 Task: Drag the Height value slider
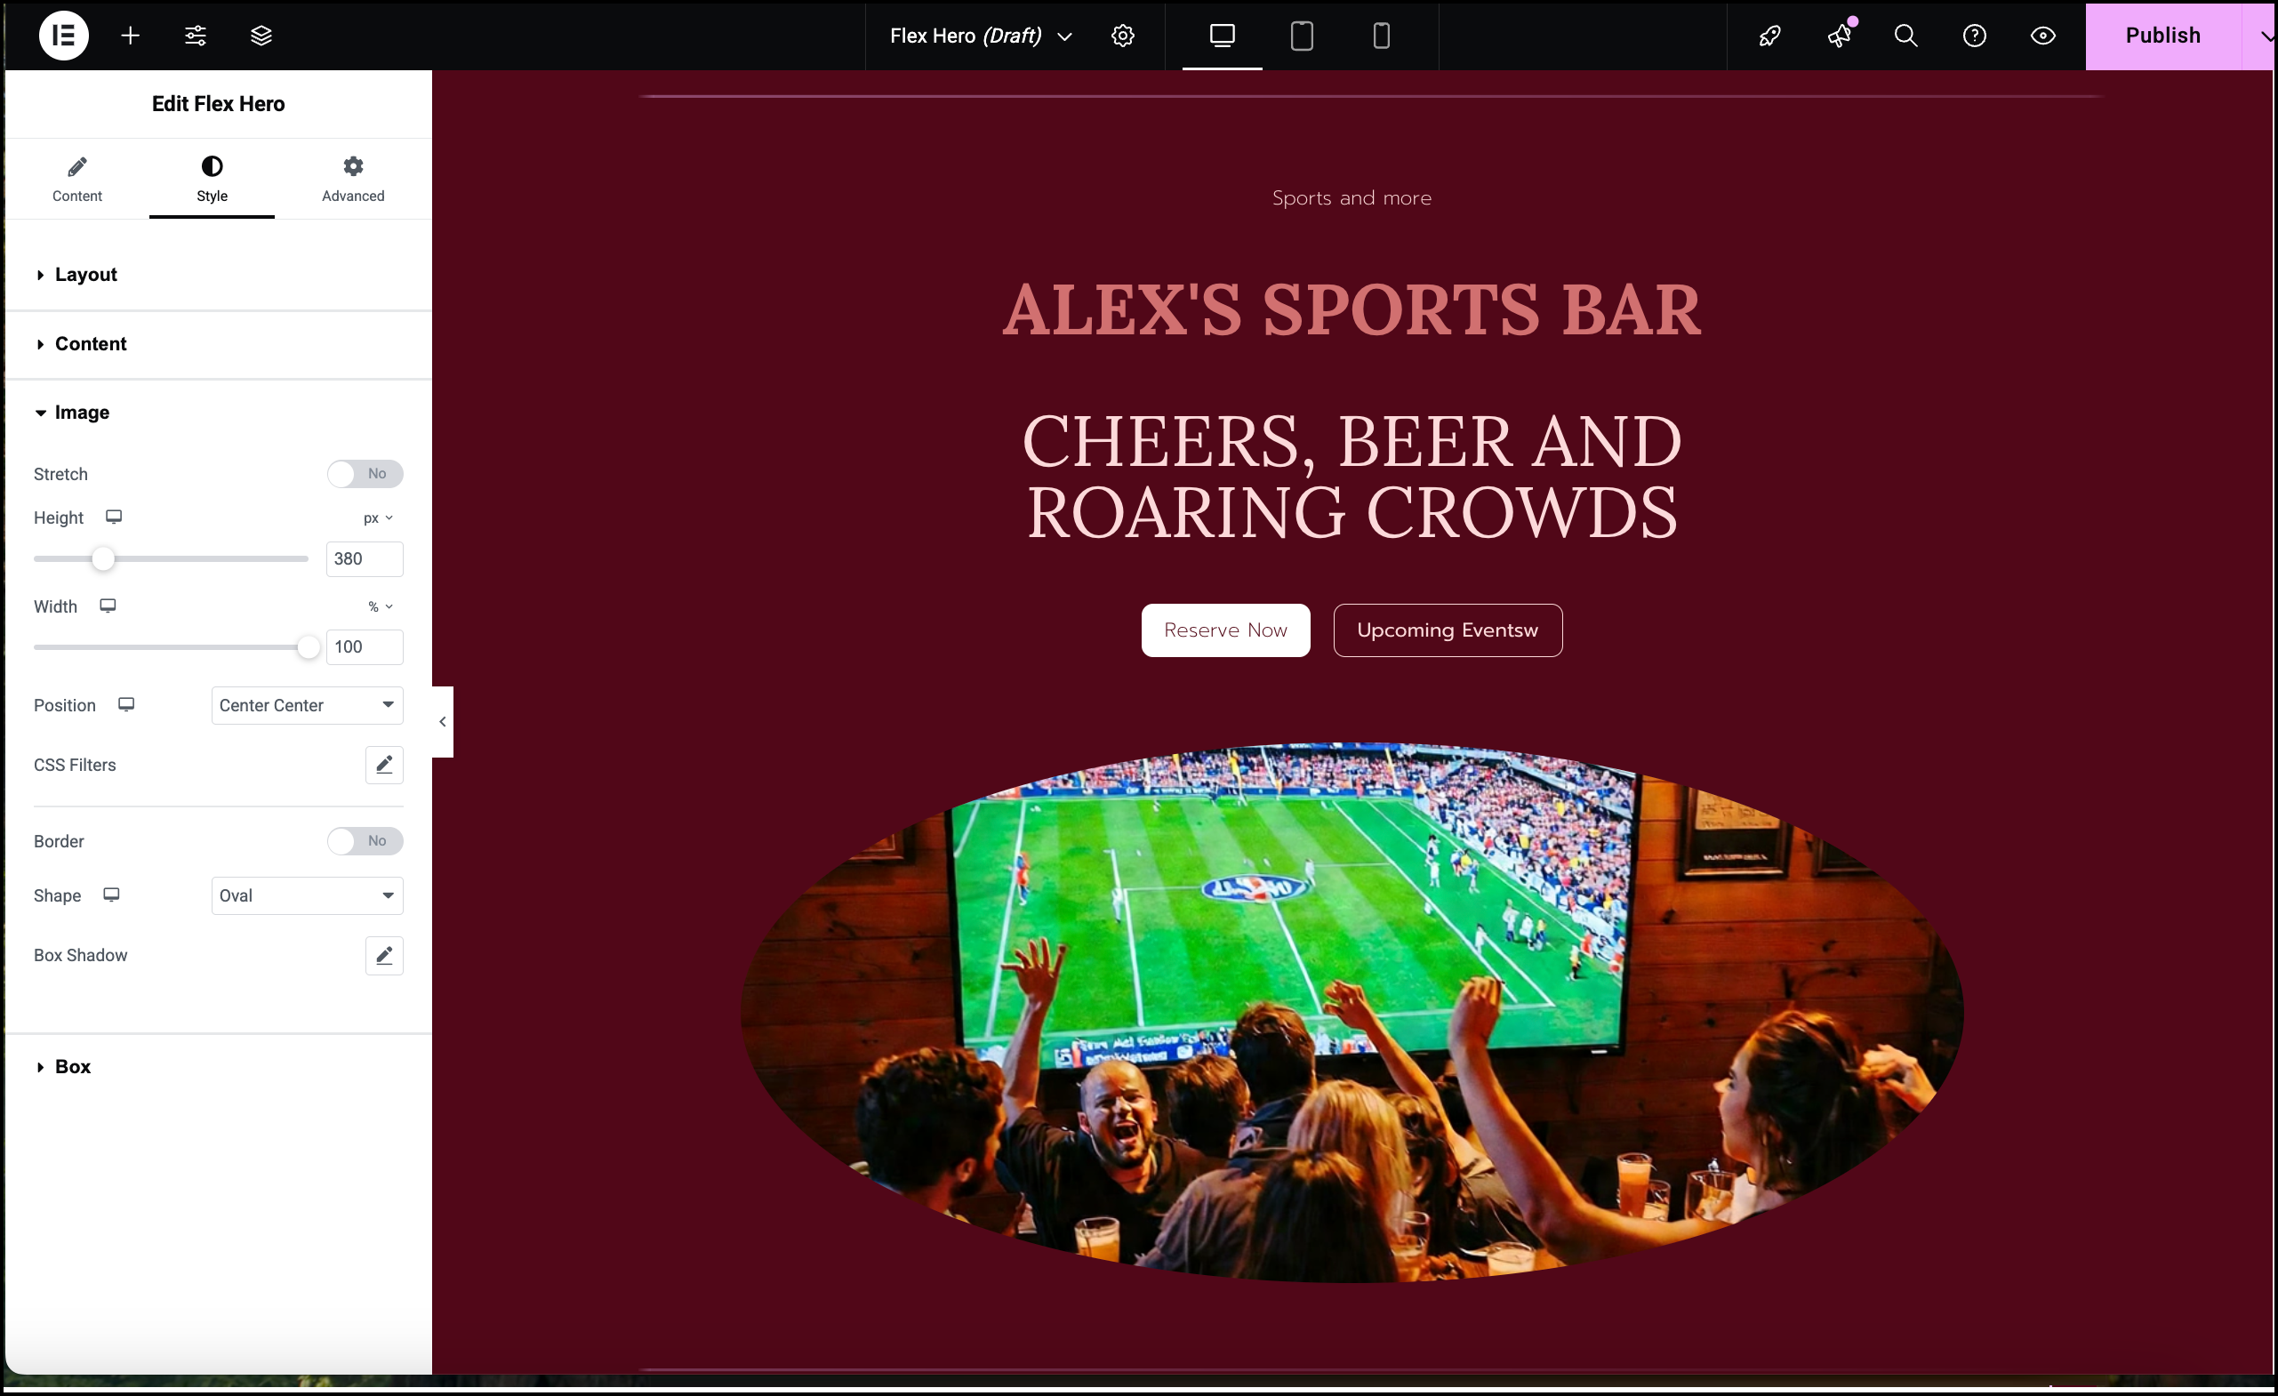[102, 557]
